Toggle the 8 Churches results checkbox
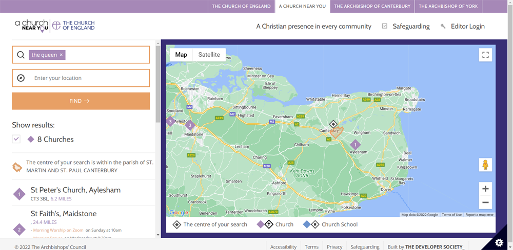The width and height of the screenshot is (513, 250). [x=16, y=139]
